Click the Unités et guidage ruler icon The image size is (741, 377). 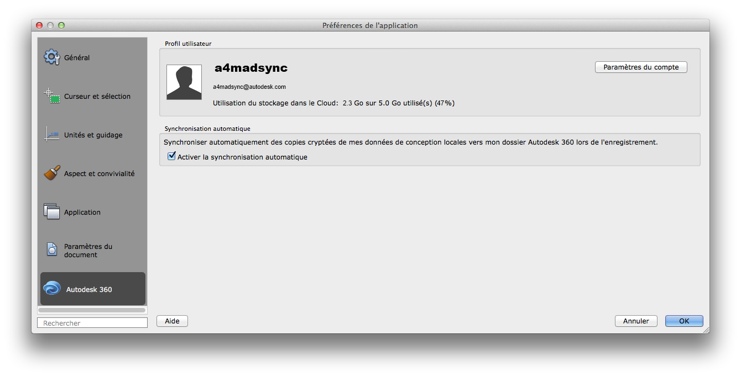point(52,134)
